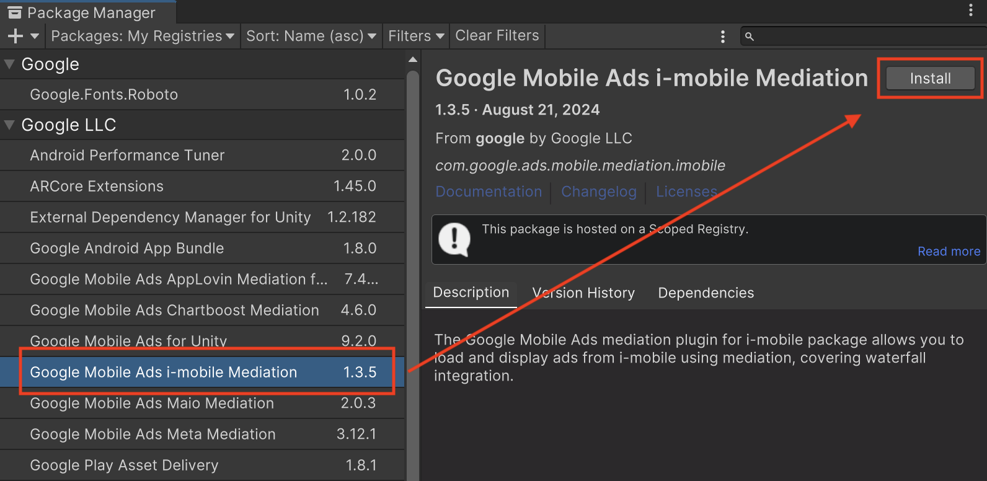Collapse the Google LLC group
The width and height of the screenshot is (987, 481).
(9, 125)
